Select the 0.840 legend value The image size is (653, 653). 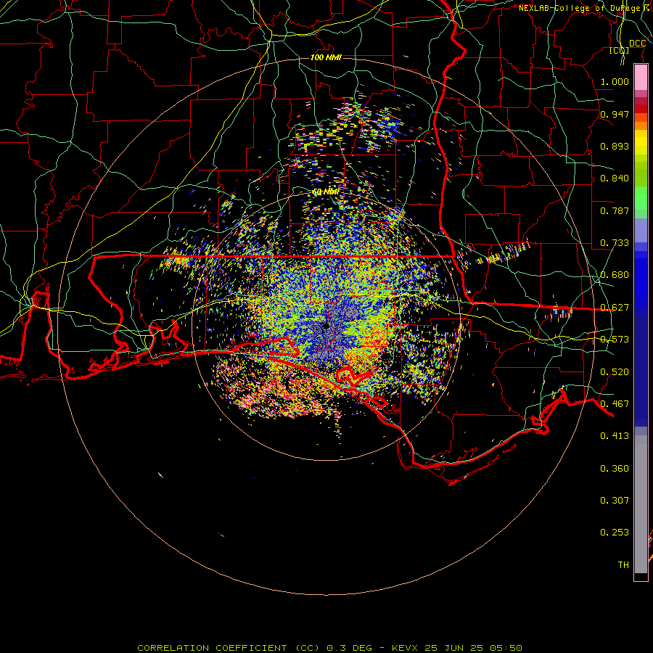tap(615, 178)
